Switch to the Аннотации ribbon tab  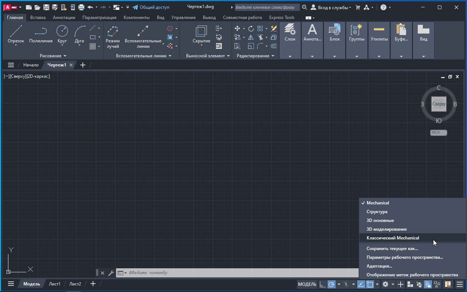tap(64, 18)
